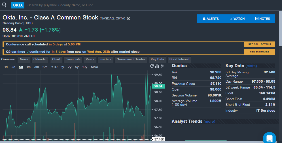
Task: Switch to the Short Interest tab
Action: click(x=179, y=60)
